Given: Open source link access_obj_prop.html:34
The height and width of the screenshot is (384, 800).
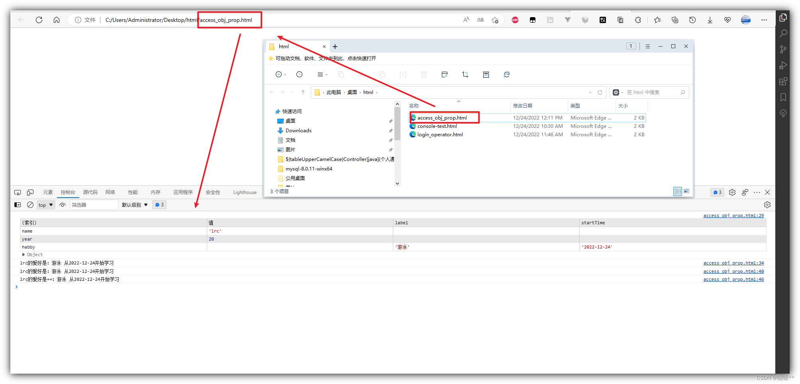Looking at the screenshot, I should (733, 263).
